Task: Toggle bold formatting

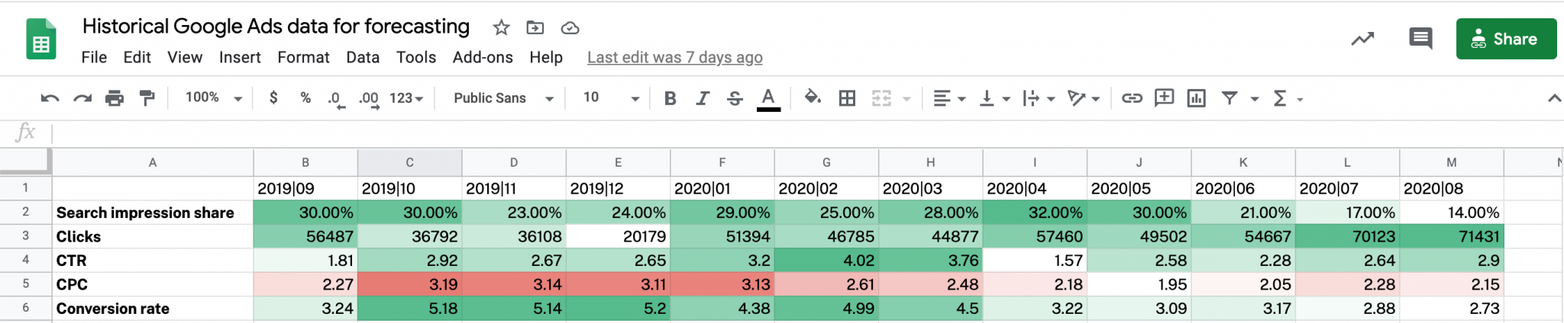Action: point(670,98)
